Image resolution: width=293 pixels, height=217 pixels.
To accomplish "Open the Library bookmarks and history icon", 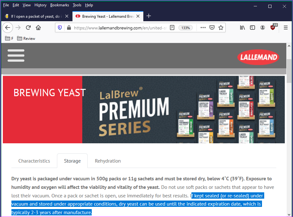I will [x=242, y=28].
